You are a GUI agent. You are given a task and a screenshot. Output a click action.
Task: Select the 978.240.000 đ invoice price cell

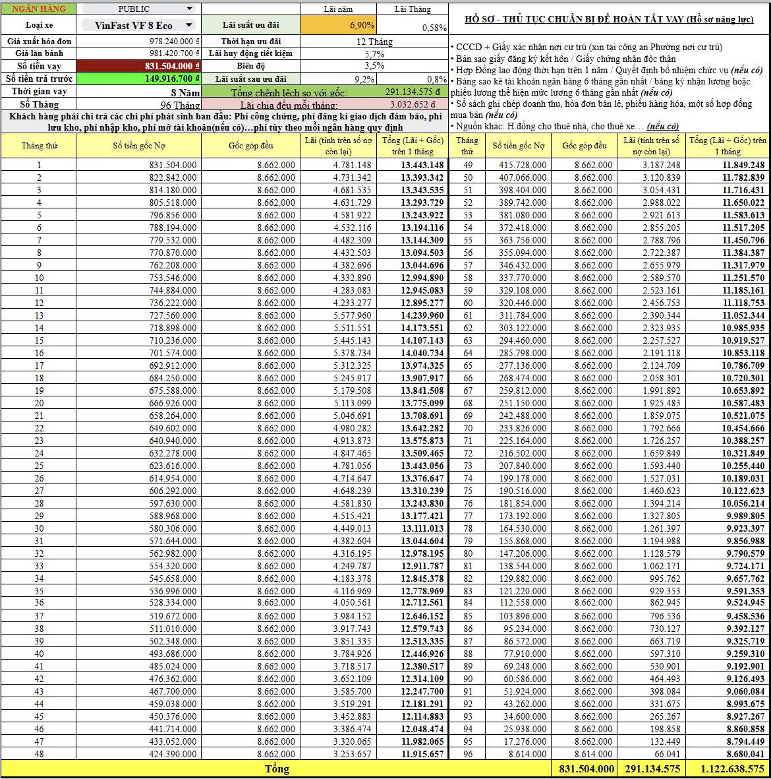pyautogui.click(x=138, y=42)
